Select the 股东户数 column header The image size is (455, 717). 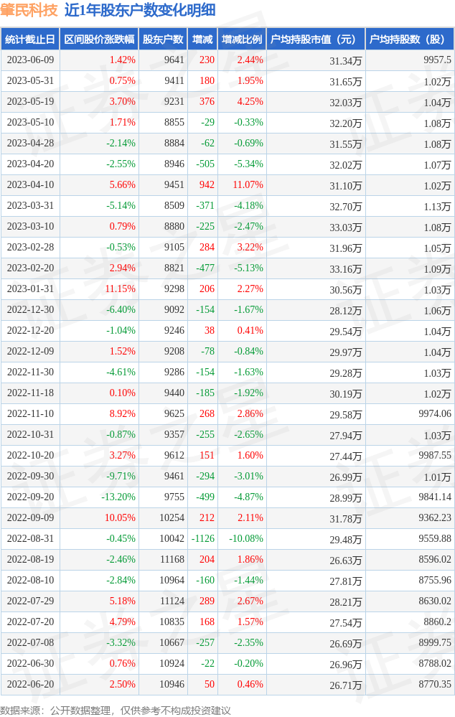[x=163, y=39]
